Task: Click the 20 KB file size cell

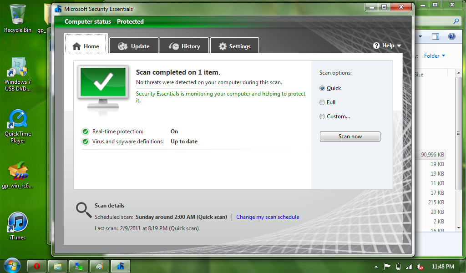Action: [x=437, y=212]
